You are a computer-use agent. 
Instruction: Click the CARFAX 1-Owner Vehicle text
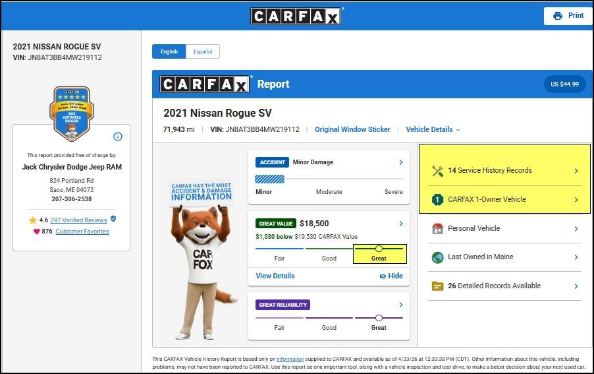[487, 199]
